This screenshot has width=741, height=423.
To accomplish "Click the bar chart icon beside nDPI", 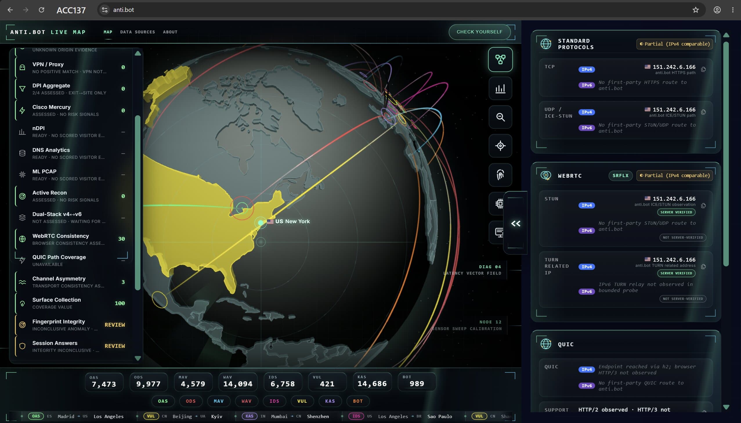I will tap(22, 132).
